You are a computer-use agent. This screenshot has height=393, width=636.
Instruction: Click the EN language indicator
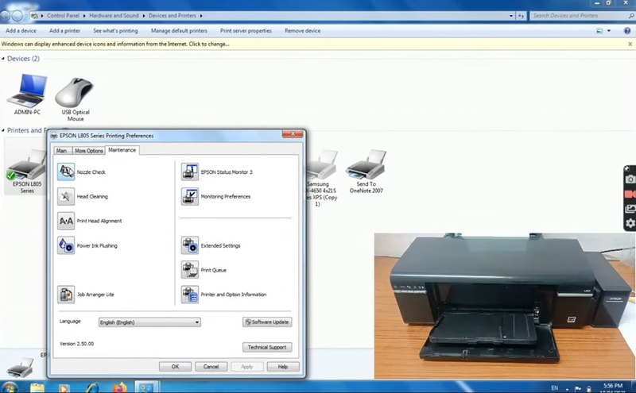[554, 388]
